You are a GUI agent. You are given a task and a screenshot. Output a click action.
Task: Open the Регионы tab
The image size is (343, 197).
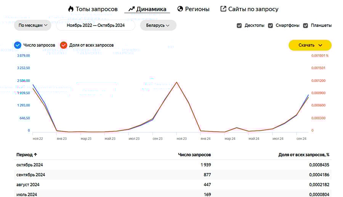click(x=193, y=9)
